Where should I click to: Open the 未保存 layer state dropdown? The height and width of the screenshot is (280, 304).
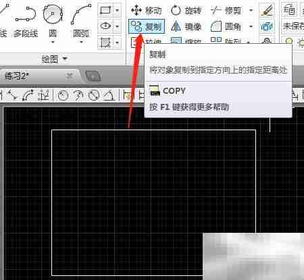(x=293, y=26)
